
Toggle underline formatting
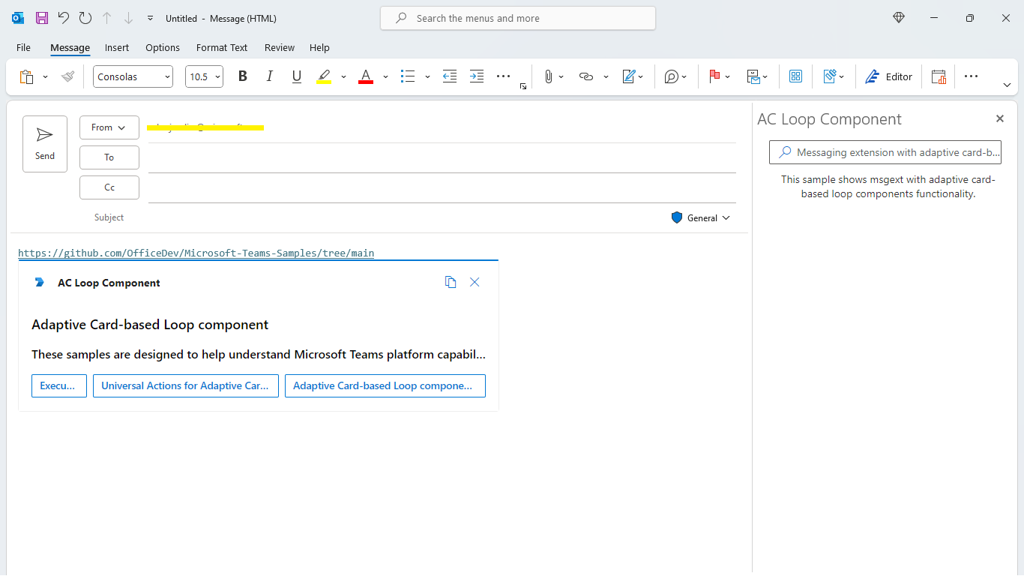click(297, 76)
